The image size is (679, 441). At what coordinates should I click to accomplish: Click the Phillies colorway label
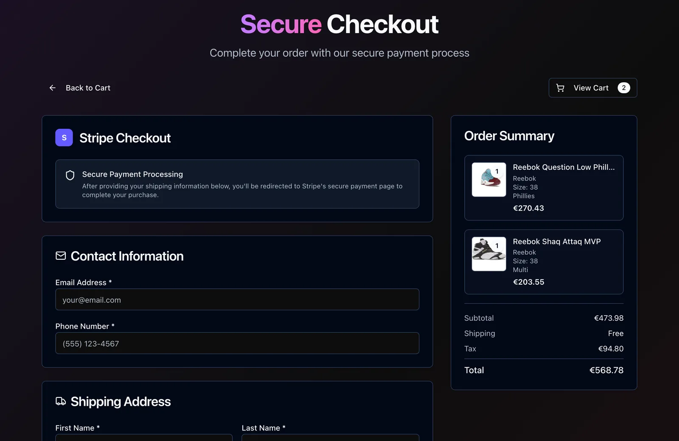(x=524, y=196)
